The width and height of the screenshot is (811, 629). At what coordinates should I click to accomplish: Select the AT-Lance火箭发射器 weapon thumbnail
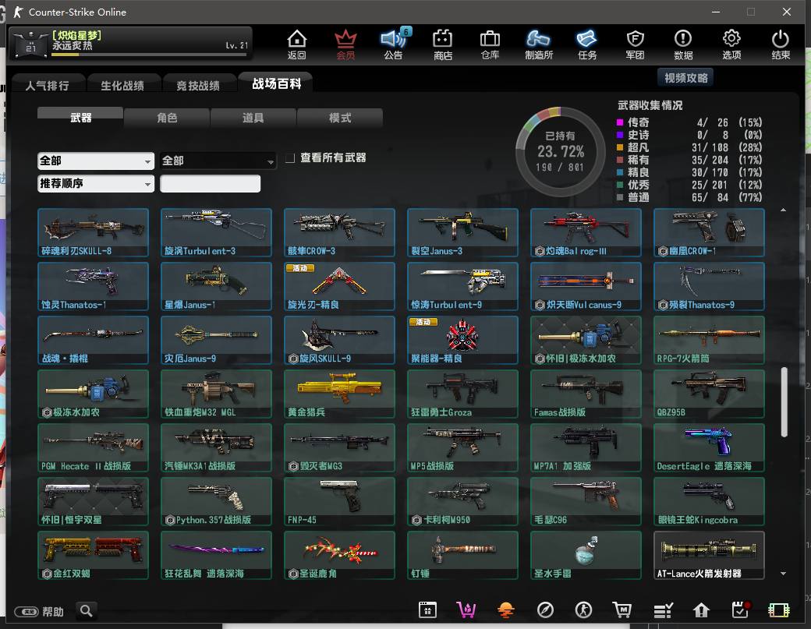pyautogui.click(x=709, y=556)
